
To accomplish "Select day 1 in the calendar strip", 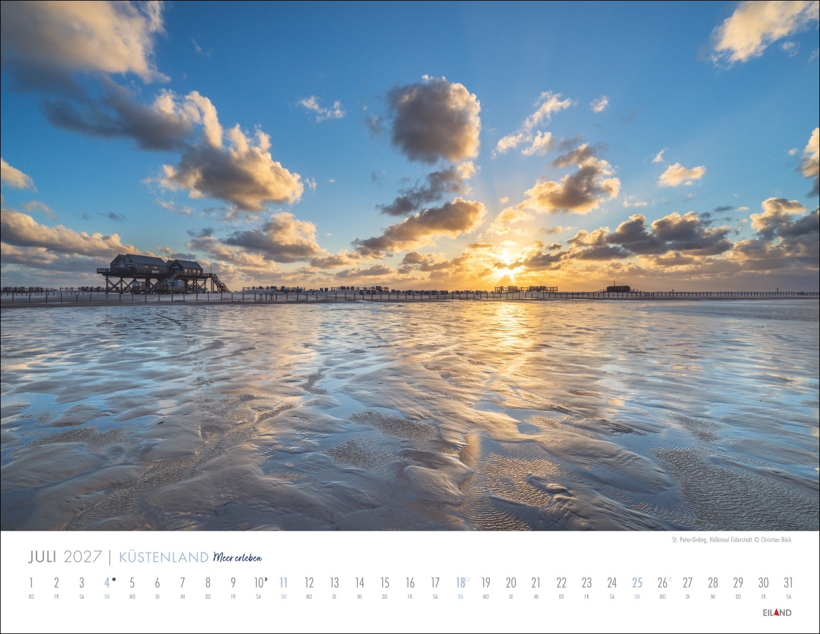I will [31, 583].
